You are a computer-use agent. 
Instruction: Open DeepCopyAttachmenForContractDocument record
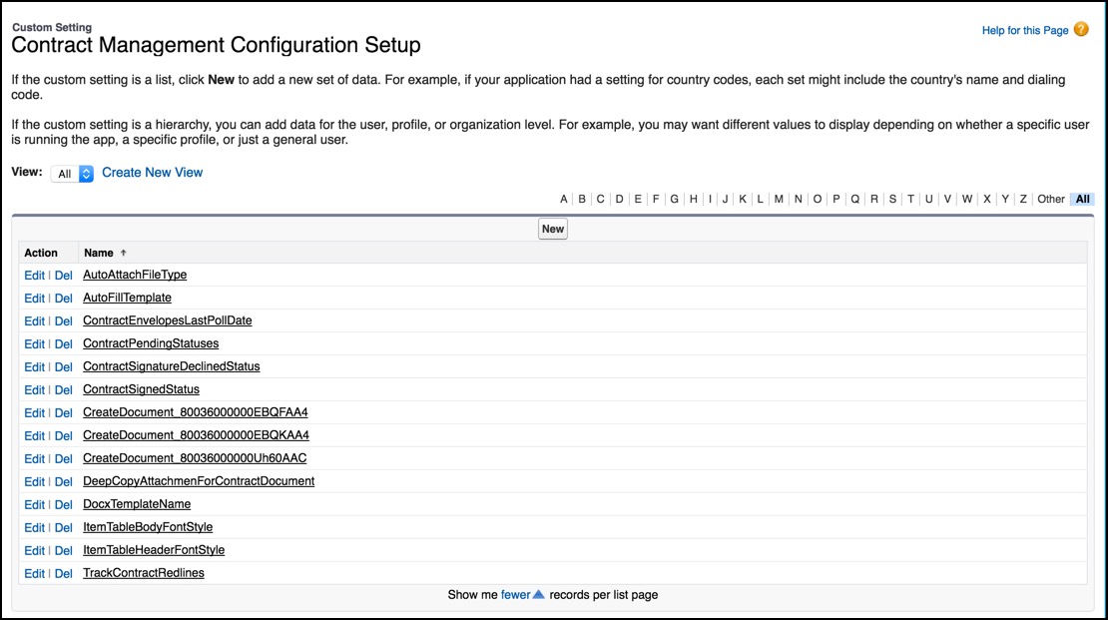click(x=199, y=481)
